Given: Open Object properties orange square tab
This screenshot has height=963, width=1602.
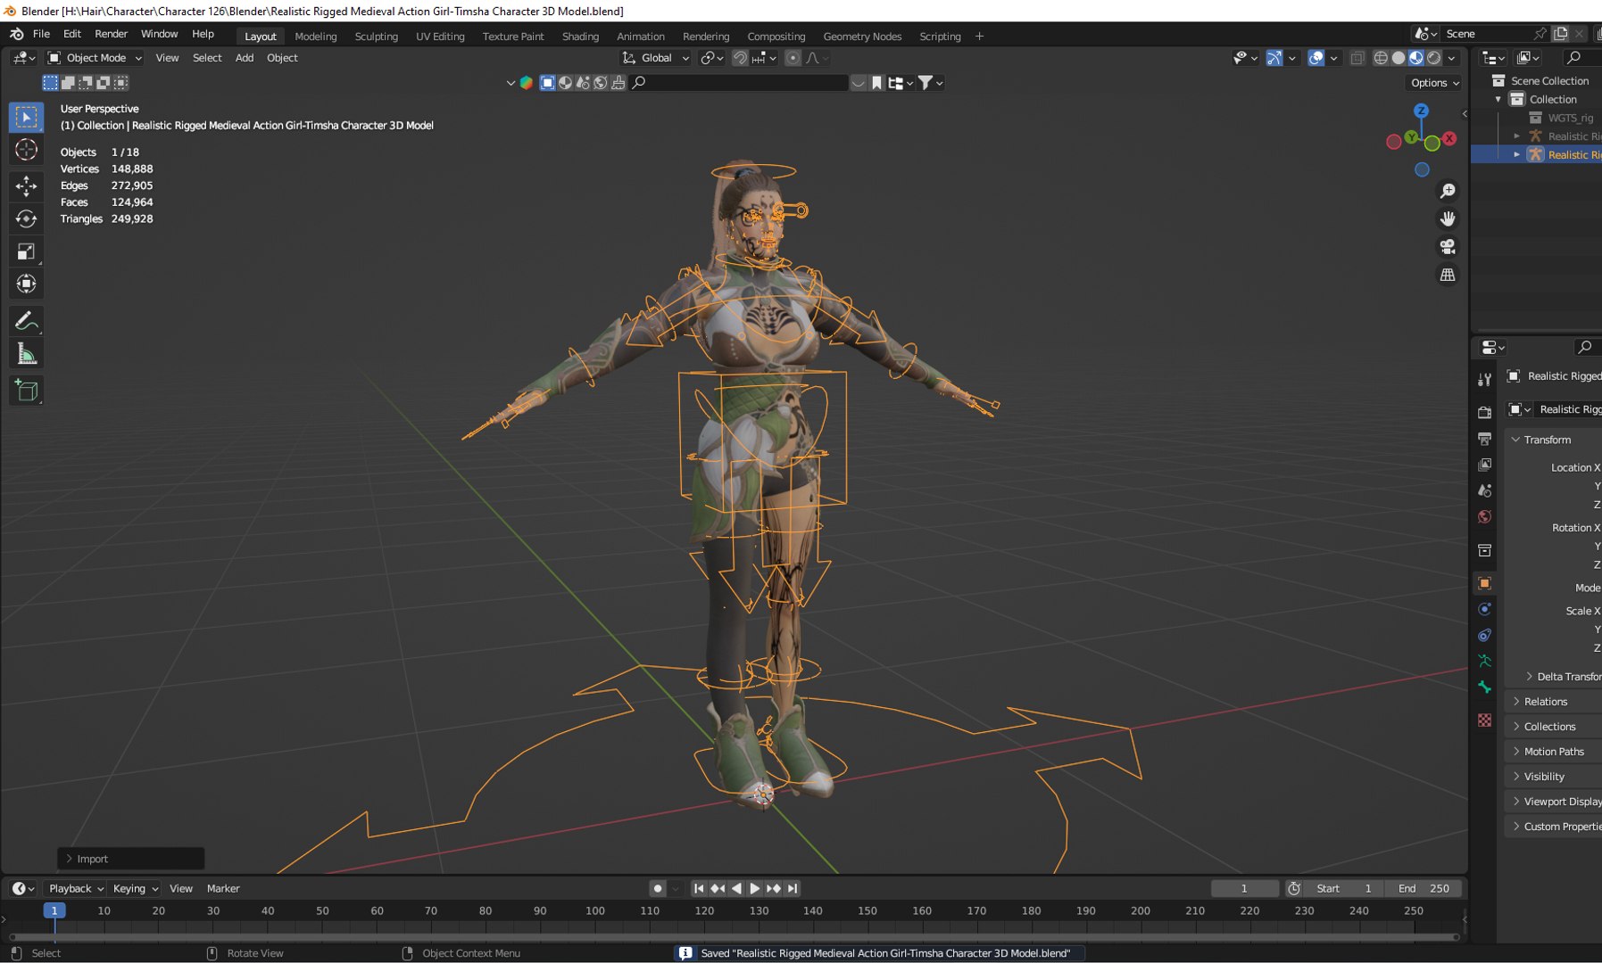Looking at the screenshot, I should pyautogui.click(x=1484, y=583).
